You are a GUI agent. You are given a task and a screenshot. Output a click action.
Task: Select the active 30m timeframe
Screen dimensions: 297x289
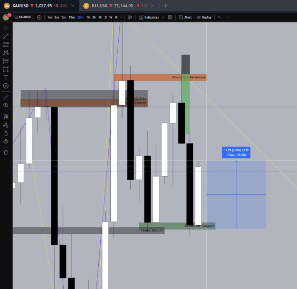80,18
